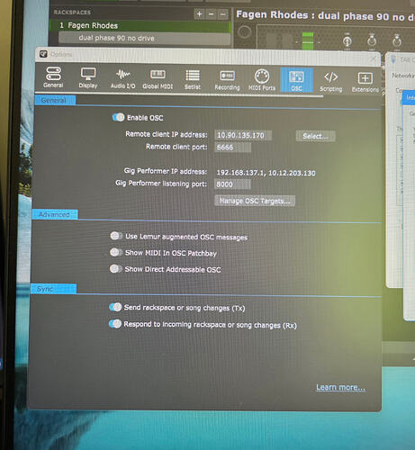This screenshot has height=450, width=415.
Task: Open the MIDI Ports icon
Action: point(262,80)
